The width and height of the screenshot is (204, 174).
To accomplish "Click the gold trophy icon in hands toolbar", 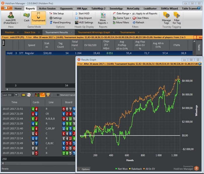I will click(x=48, y=95).
